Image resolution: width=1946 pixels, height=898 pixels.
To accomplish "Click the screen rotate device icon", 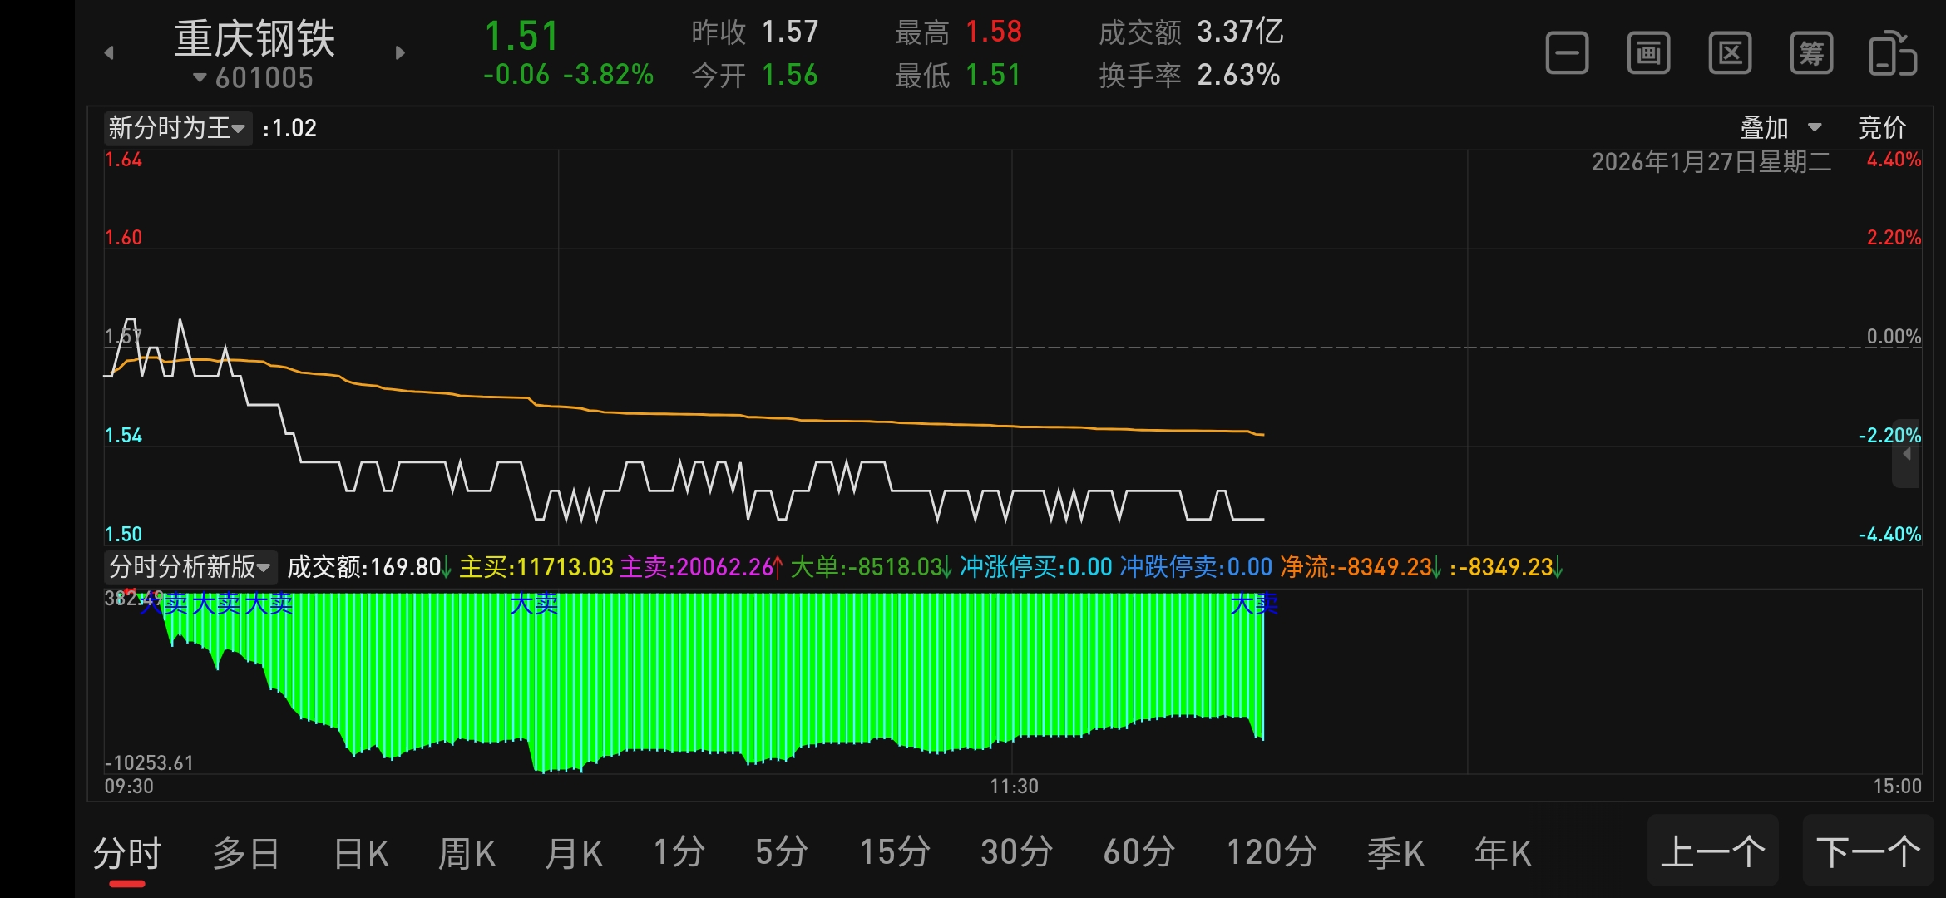I will (1893, 54).
